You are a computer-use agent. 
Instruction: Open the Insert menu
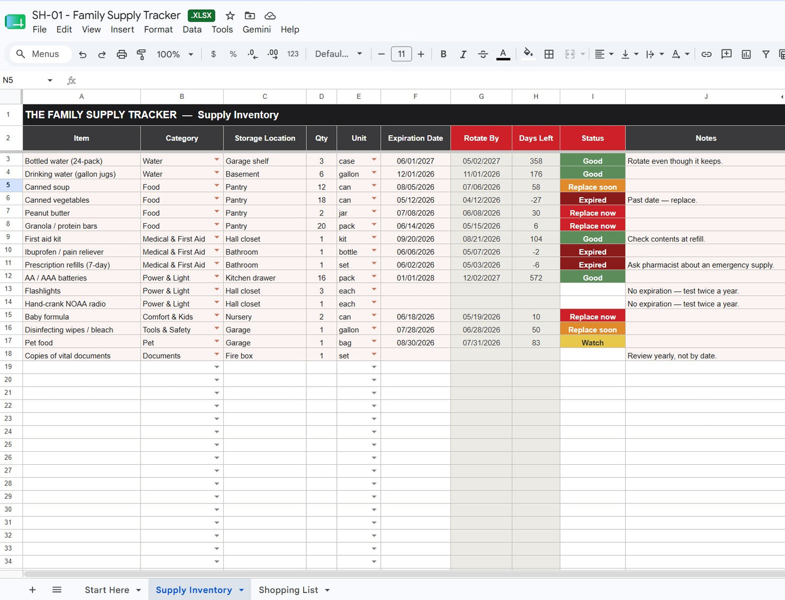pyautogui.click(x=122, y=30)
